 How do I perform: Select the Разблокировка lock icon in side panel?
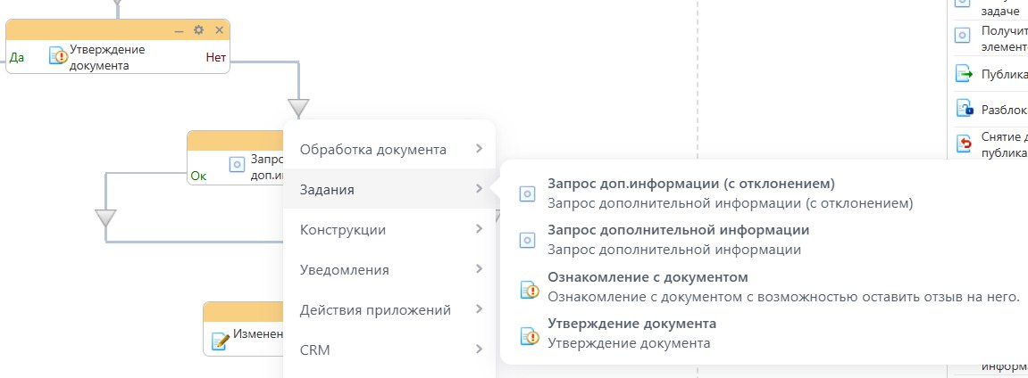(964, 109)
